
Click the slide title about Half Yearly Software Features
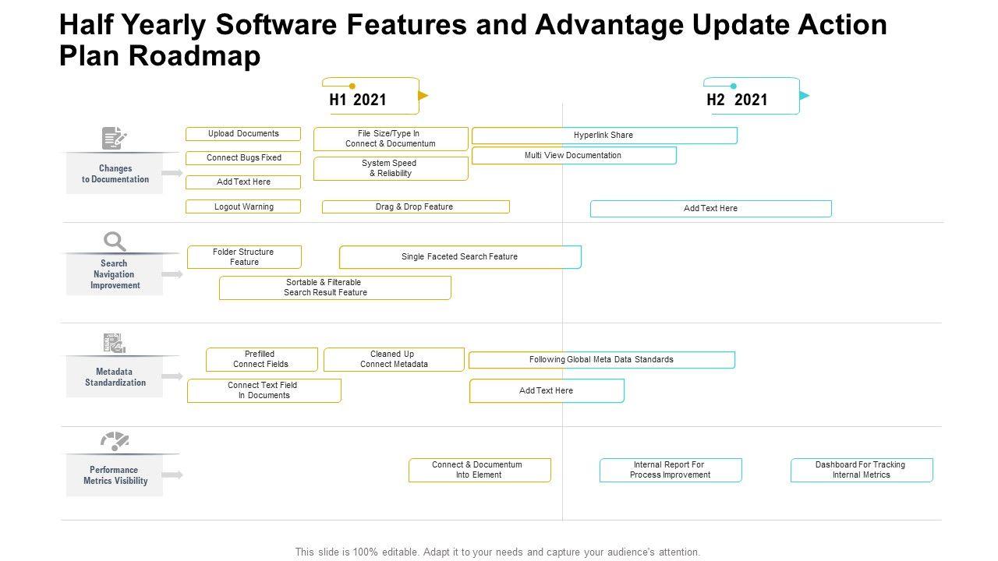coord(473,41)
